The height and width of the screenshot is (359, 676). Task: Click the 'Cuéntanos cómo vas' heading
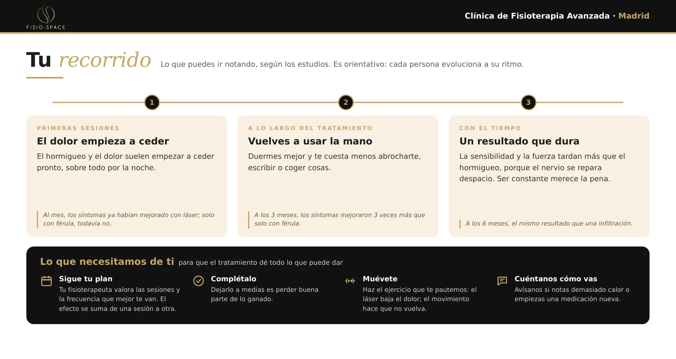click(x=556, y=279)
